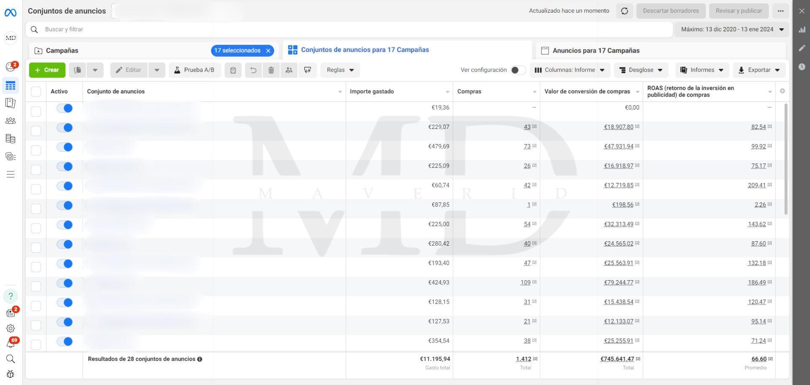This screenshot has width=810, height=385.
Task: Open the help question mark icon
Action: point(11,296)
